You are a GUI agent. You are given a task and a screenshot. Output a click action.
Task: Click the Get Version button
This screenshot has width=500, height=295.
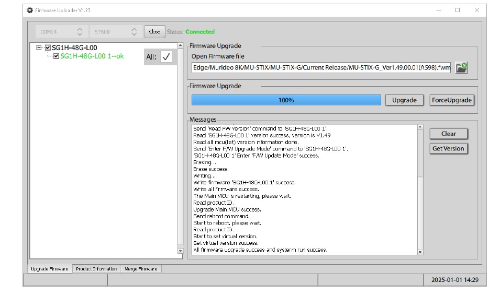click(448, 148)
